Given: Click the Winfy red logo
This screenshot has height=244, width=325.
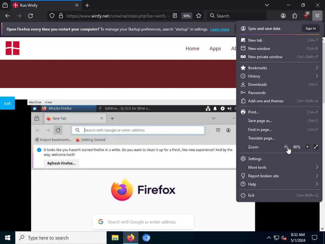Looking at the screenshot, I should [12, 48].
